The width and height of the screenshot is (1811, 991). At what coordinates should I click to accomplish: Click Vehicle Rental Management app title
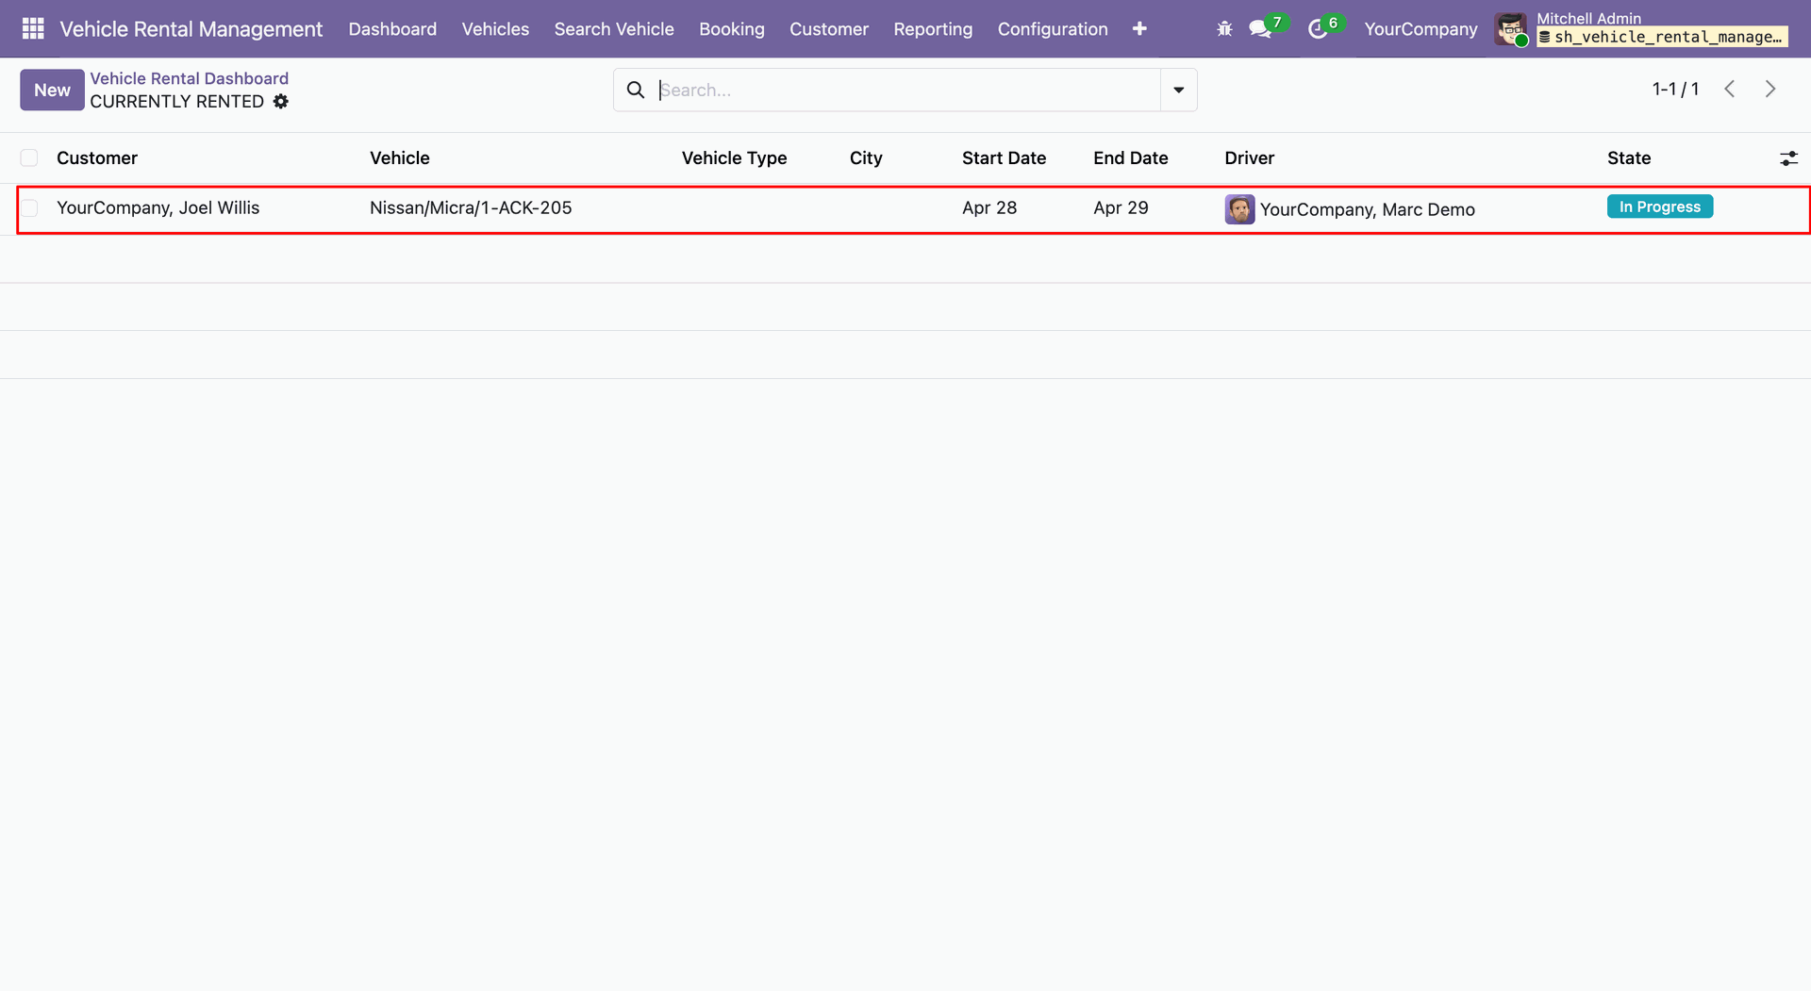[191, 29]
